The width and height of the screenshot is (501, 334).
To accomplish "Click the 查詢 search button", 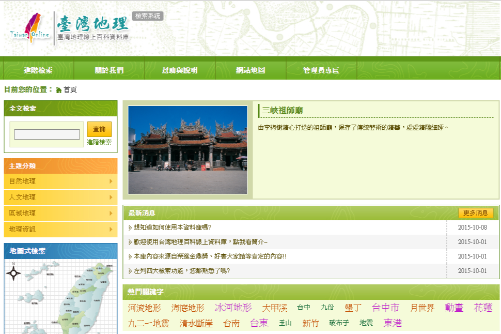I will pos(99,129).
